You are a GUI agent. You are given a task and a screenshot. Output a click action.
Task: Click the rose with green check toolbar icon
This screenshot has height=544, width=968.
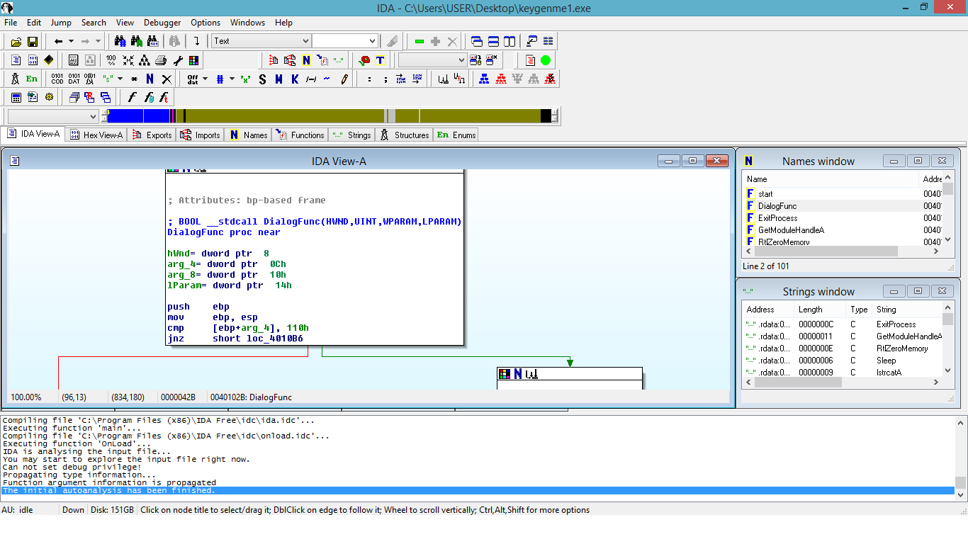point(364,60)
